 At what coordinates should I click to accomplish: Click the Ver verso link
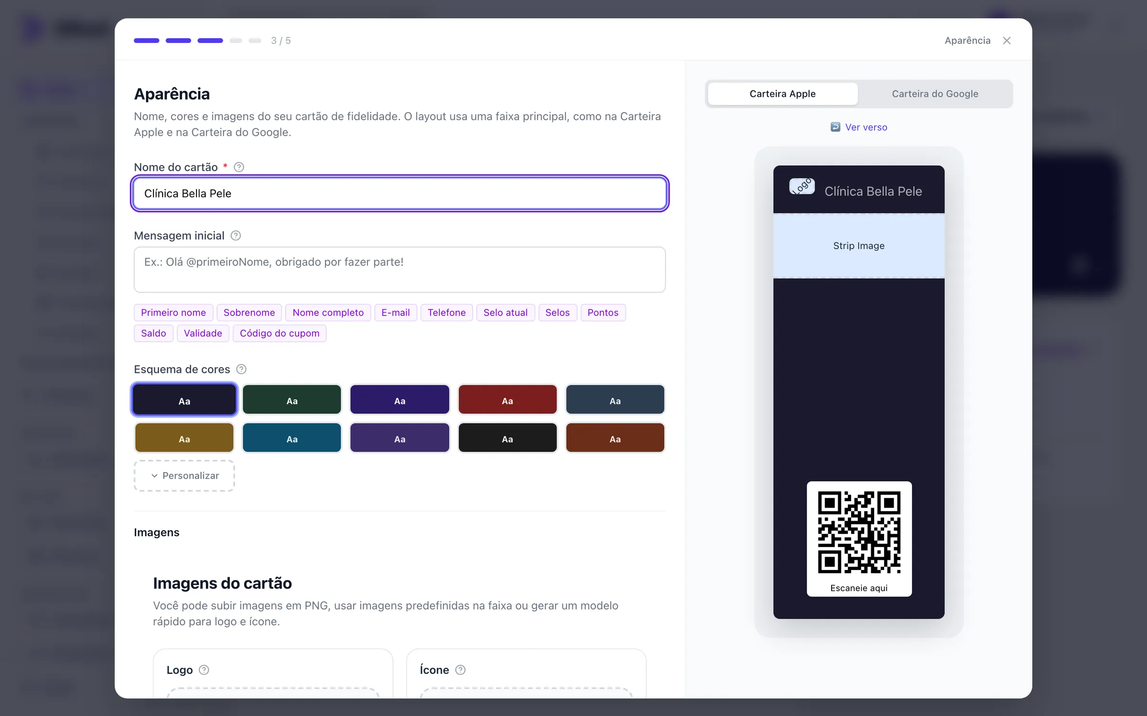866,127
